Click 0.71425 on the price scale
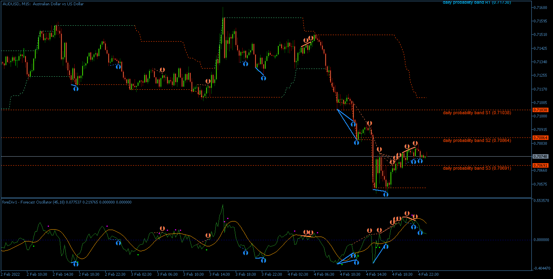This screenshot has width=553, height=279. [541, 48]
